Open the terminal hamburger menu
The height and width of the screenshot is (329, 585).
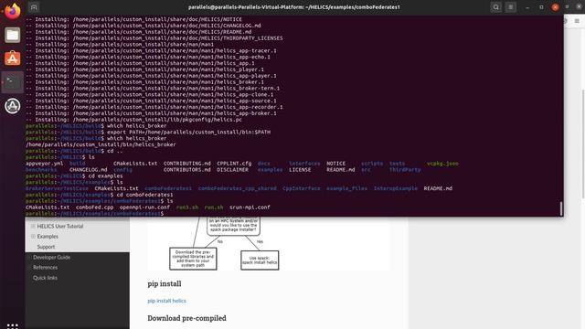click(x=510, y=7)
